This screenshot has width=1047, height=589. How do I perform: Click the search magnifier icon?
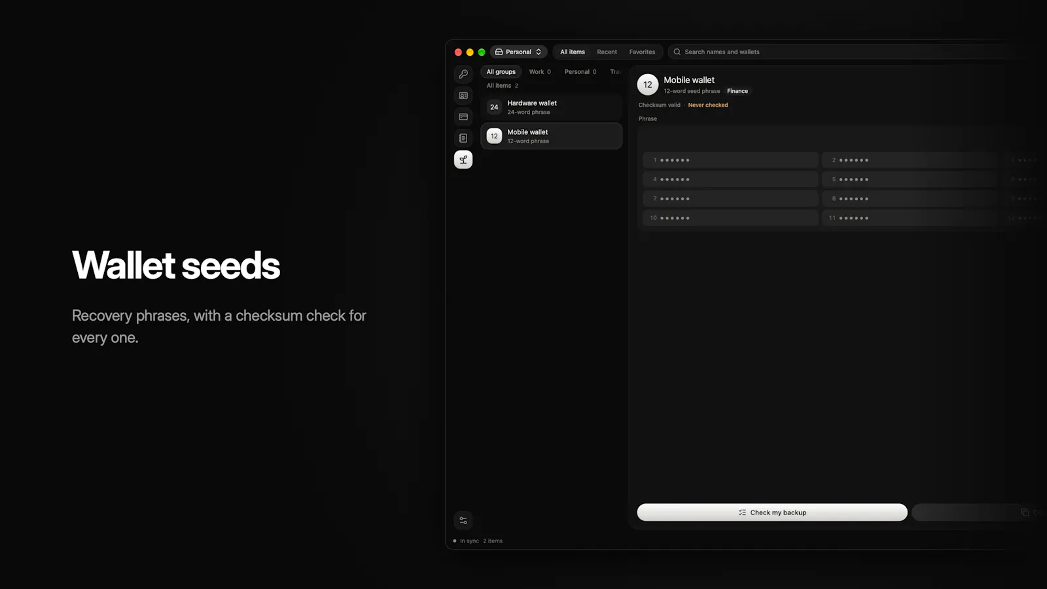[x=677, y=52]
